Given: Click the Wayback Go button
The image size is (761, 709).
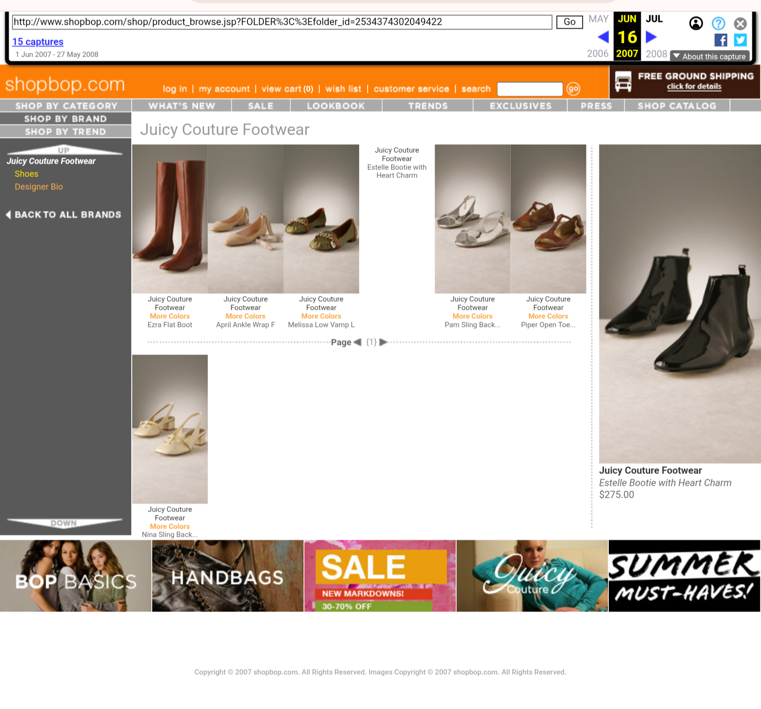Looking at the screenshot, I should [x=569, y=22].
